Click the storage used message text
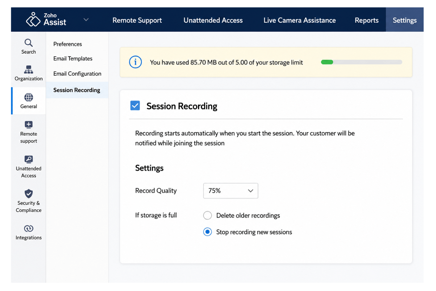The image size is (436, 291). (x=226, y=63)
